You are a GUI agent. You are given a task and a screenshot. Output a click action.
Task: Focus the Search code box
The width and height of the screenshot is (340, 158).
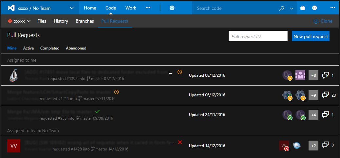pyautogui.click(x=235, y=8)
